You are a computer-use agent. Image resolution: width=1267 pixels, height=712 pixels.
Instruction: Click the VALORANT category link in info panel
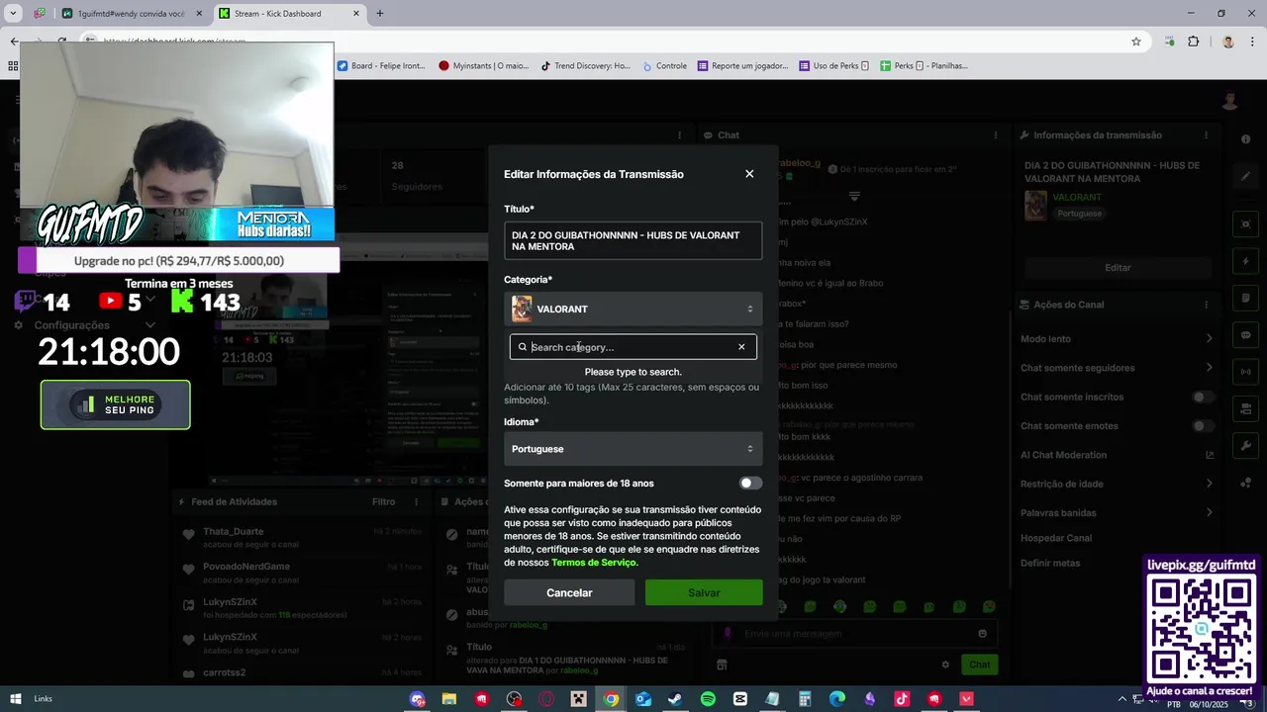(x=1077, y=198)
